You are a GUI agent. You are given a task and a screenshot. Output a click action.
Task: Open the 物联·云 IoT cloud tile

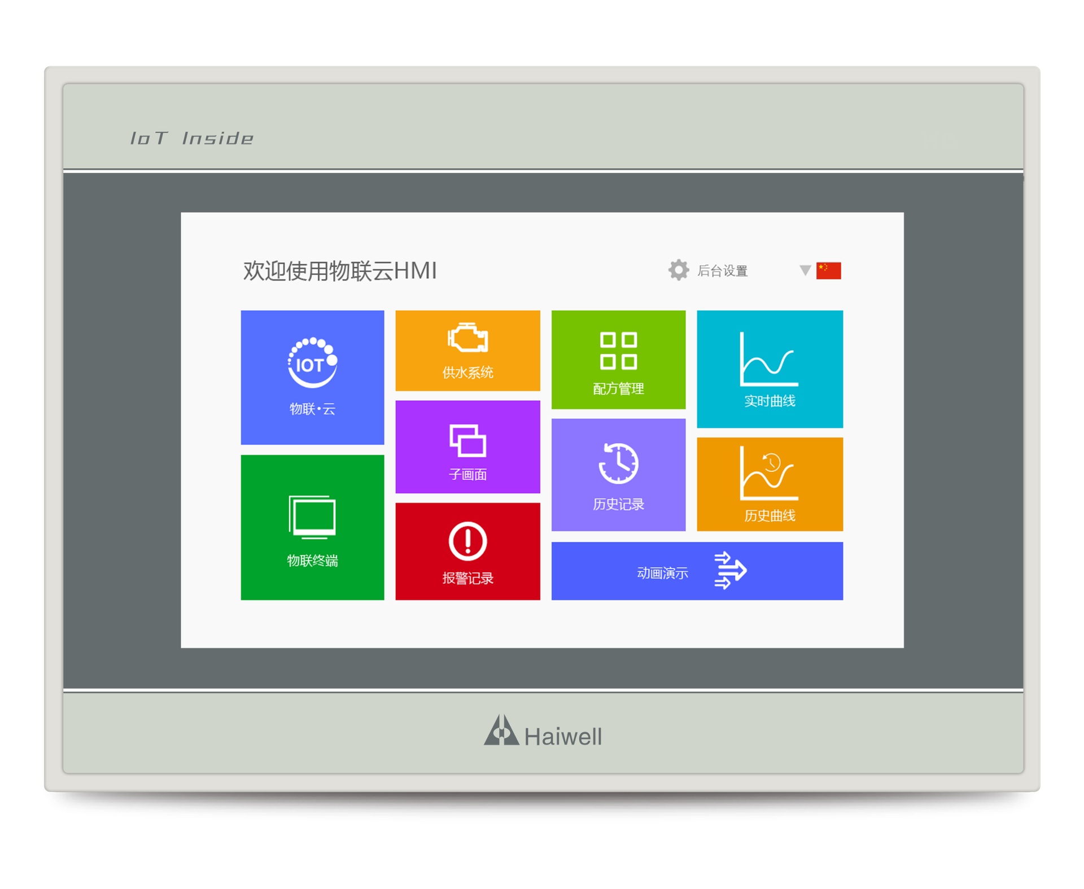312,377
